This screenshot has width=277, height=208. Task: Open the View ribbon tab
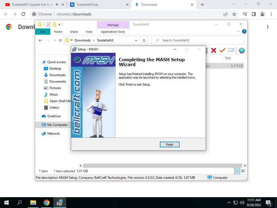point(89,32)
